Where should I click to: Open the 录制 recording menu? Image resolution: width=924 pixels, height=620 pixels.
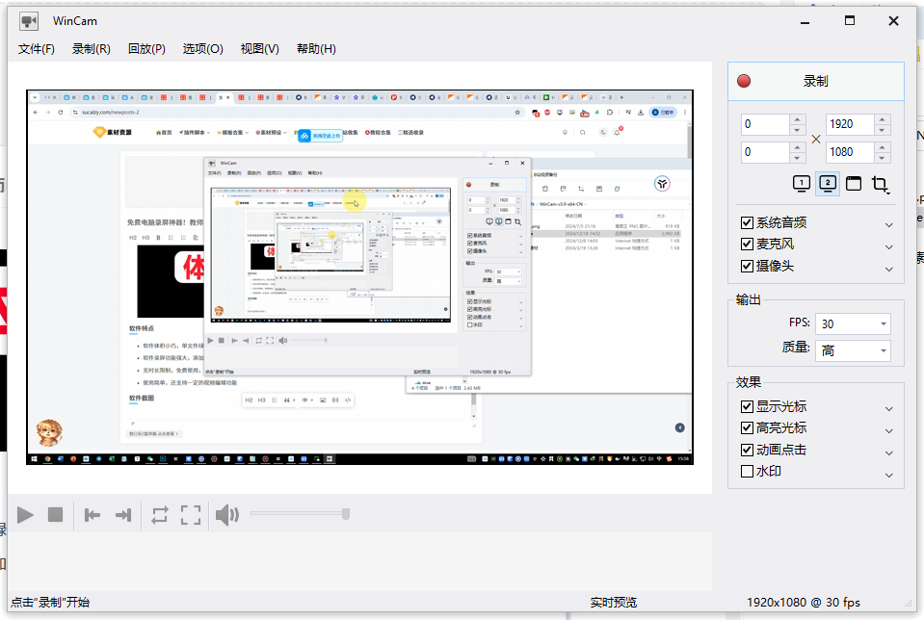[91, 48]
